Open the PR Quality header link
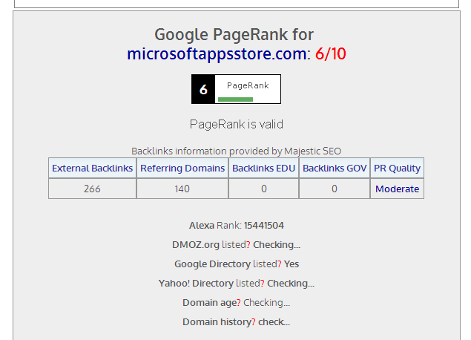 tap(397, 168)
